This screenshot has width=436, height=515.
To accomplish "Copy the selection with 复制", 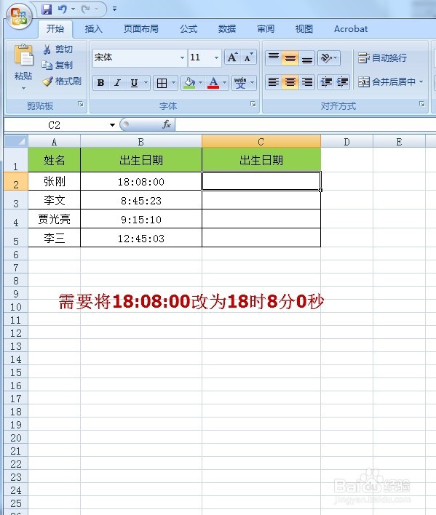I will point(58,65).
